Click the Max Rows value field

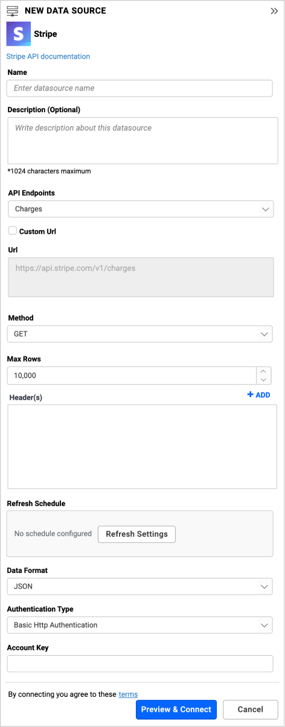[x=132, y=376]
